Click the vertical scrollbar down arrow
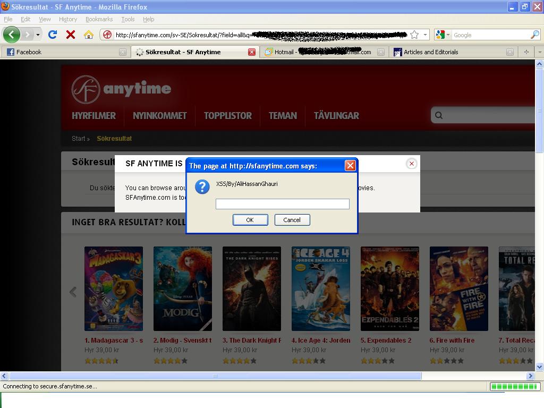The width and height of the screenshot is (544, 408). click(540, 367)
